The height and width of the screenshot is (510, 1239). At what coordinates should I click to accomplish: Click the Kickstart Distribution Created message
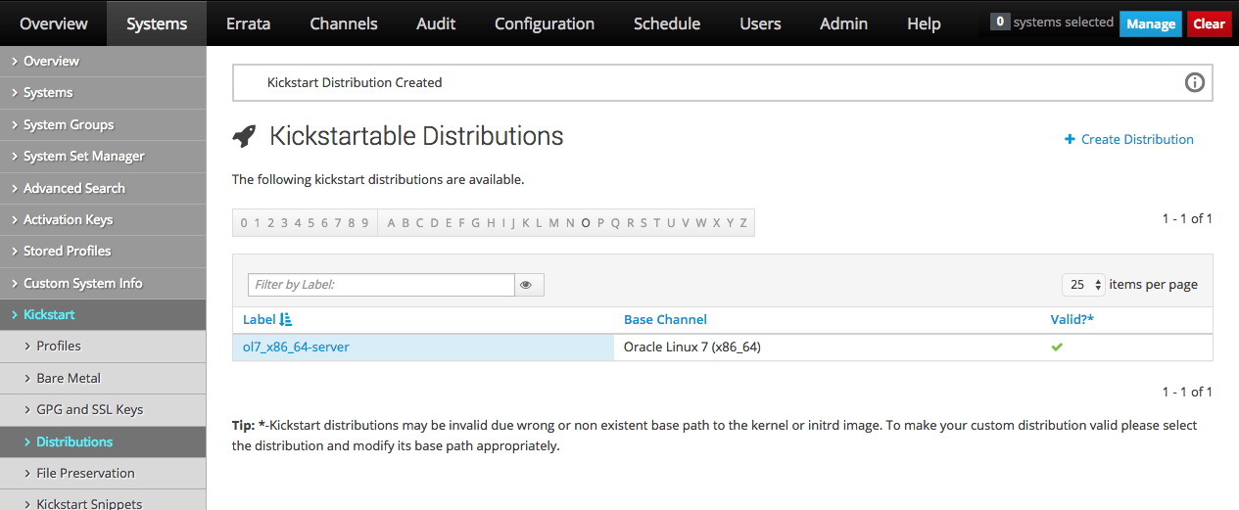355,82
